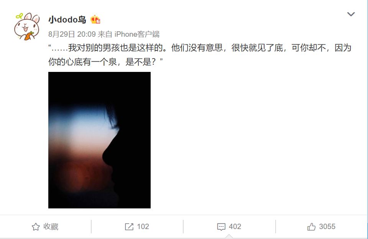Click the crown membership badge icon
The height and width of the screenshot is (239, 368).
[95, 20]
